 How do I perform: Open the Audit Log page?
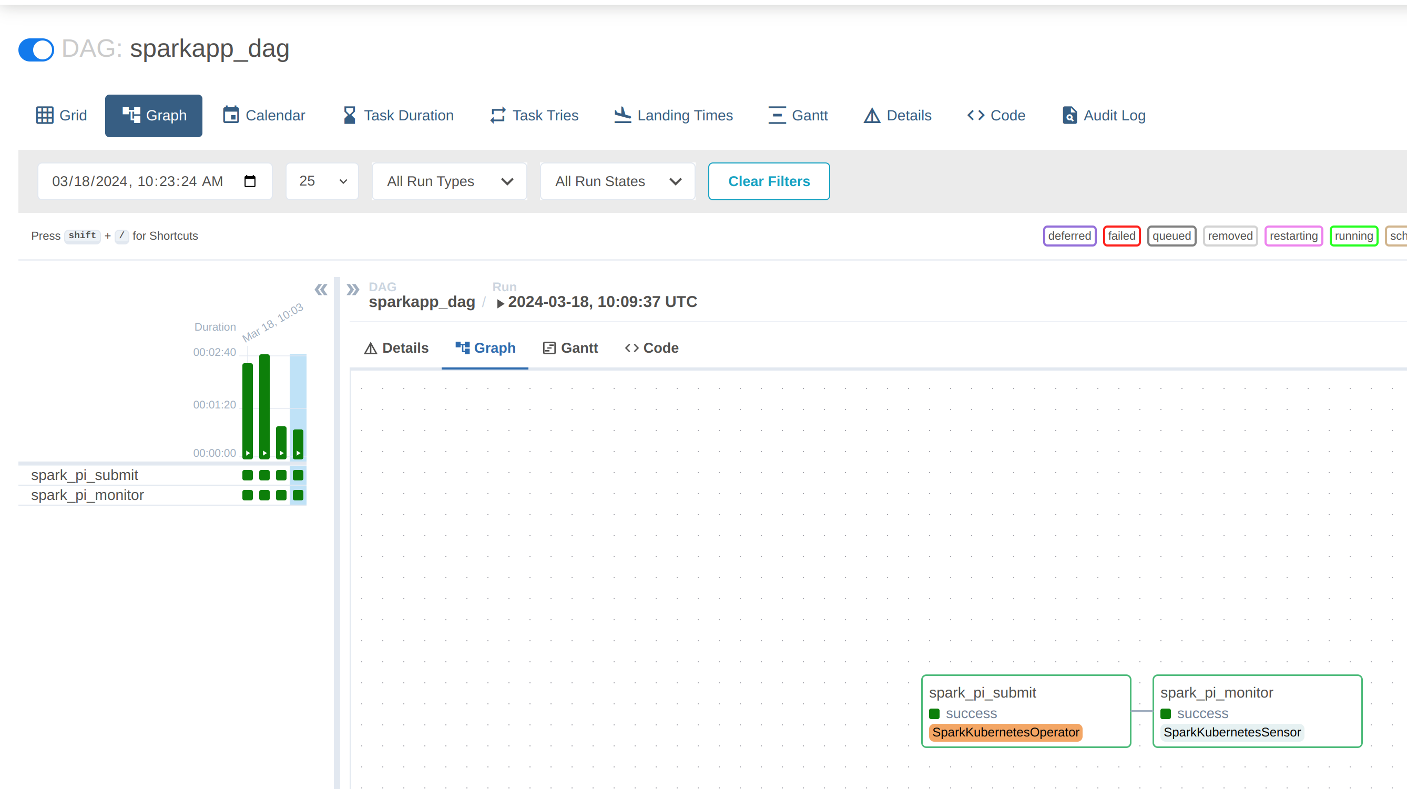click(x=1103, y=115)
